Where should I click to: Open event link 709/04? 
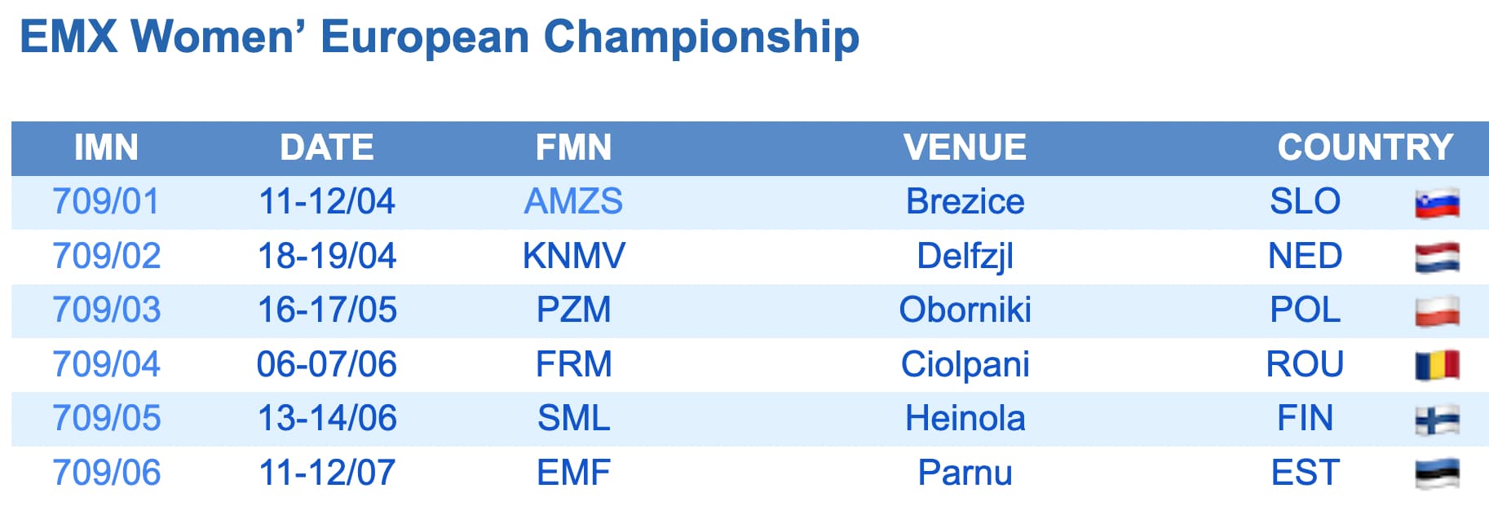[106, 365]
